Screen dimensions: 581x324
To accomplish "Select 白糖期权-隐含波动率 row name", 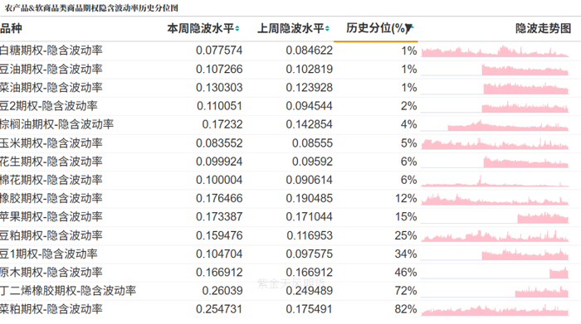I will click(x=51, y=51).
